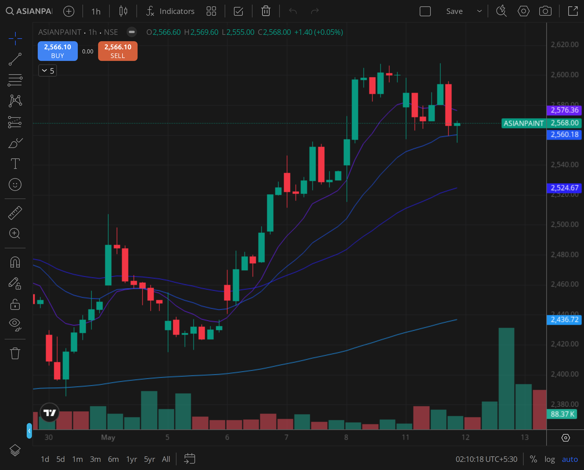Toggle auto scale mode

(570, 459)
